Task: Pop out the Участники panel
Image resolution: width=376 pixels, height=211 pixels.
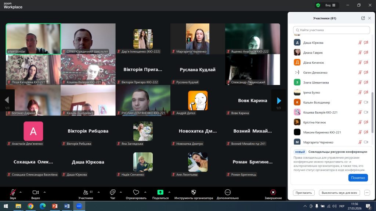Action: [x=363, y=18]
